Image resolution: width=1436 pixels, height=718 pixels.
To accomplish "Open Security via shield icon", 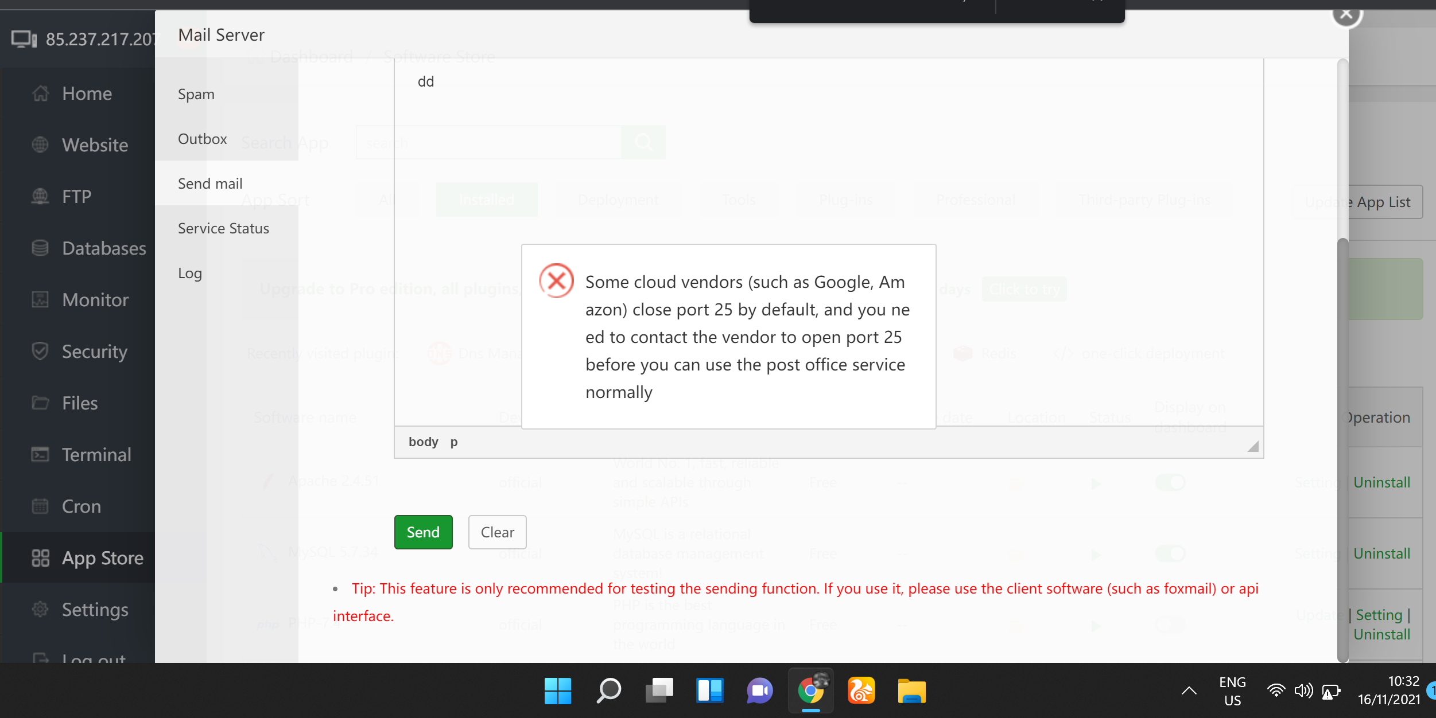I will (40, 351).
